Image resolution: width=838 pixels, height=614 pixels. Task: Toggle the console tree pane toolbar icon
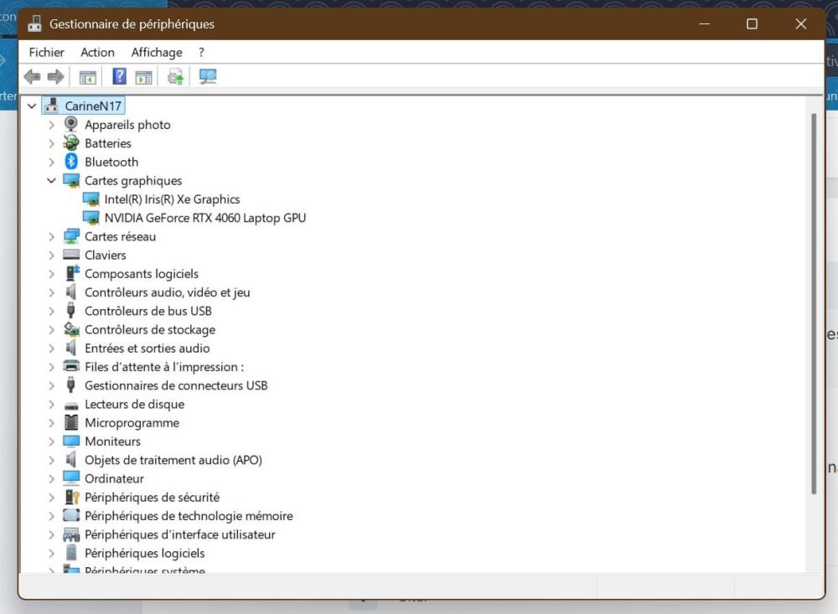pos(88,77)
